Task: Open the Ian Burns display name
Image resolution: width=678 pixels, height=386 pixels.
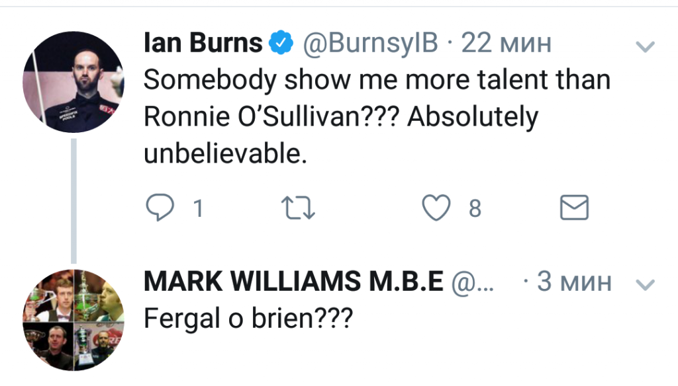Action: tap(203, 44)
